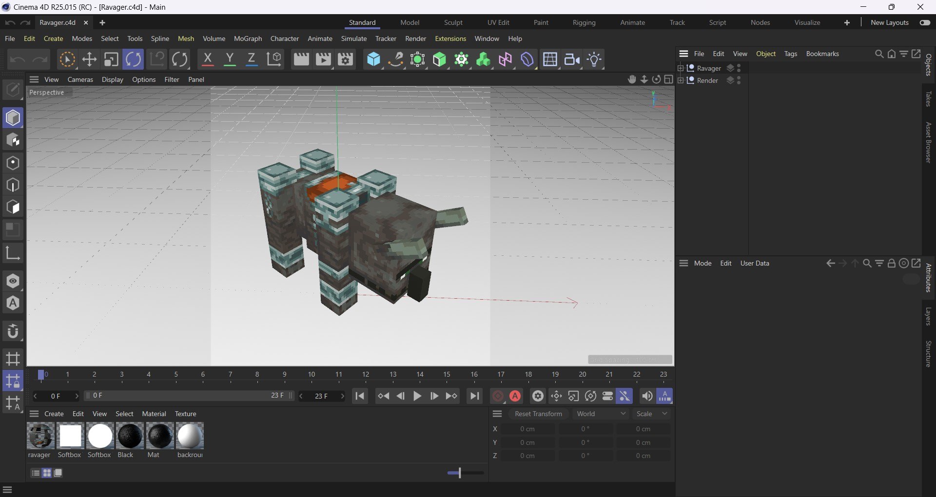Switch to Points mode
936x497 pixels.
coord(13,163)
